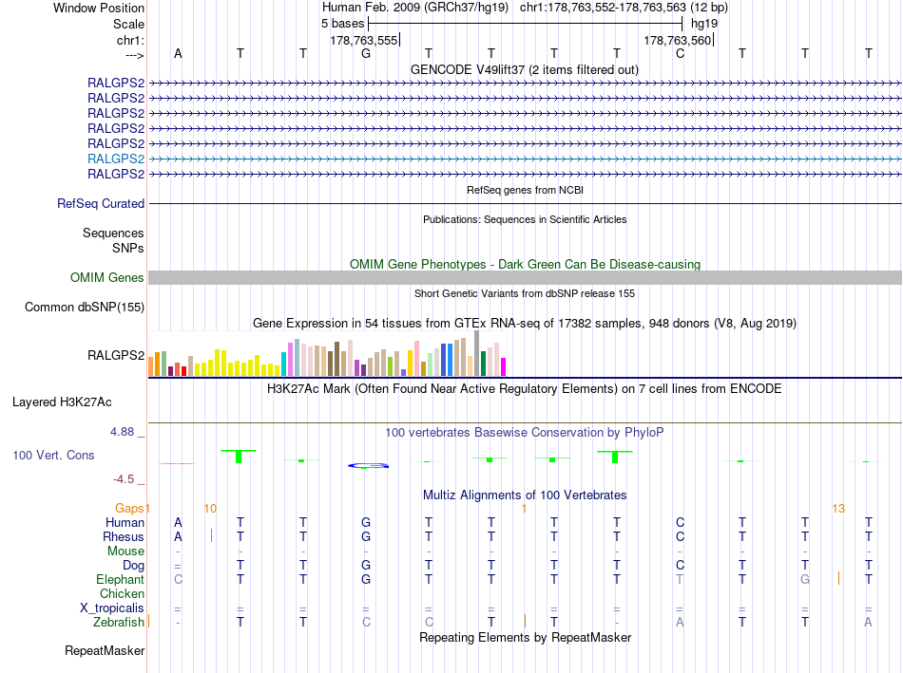Select the light-blue highlighted RALGPS2 transcript label

[x=116, y=159]
